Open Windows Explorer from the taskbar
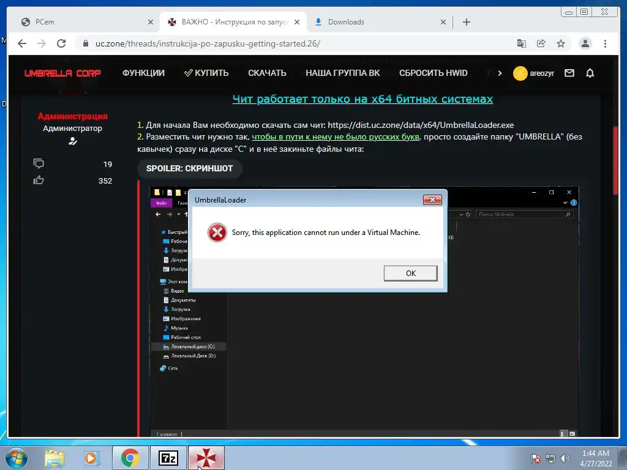 [x=54, y=458]
